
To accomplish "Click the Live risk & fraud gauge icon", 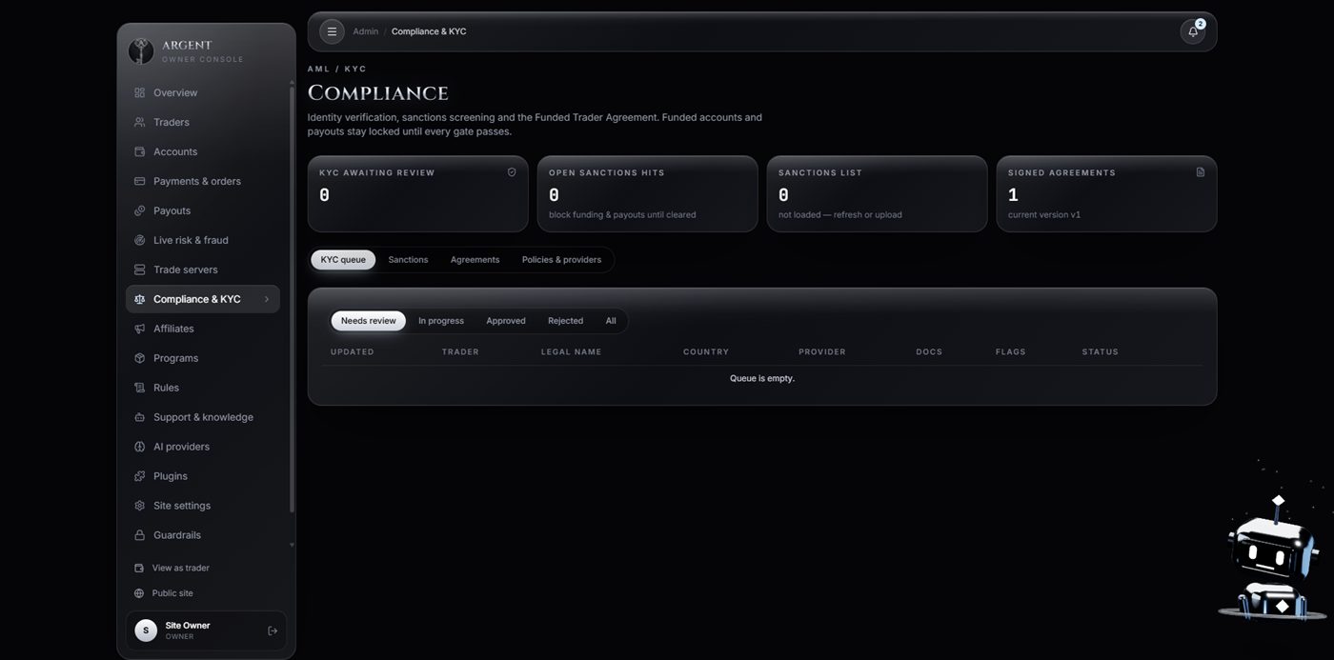I will (139, 240).
